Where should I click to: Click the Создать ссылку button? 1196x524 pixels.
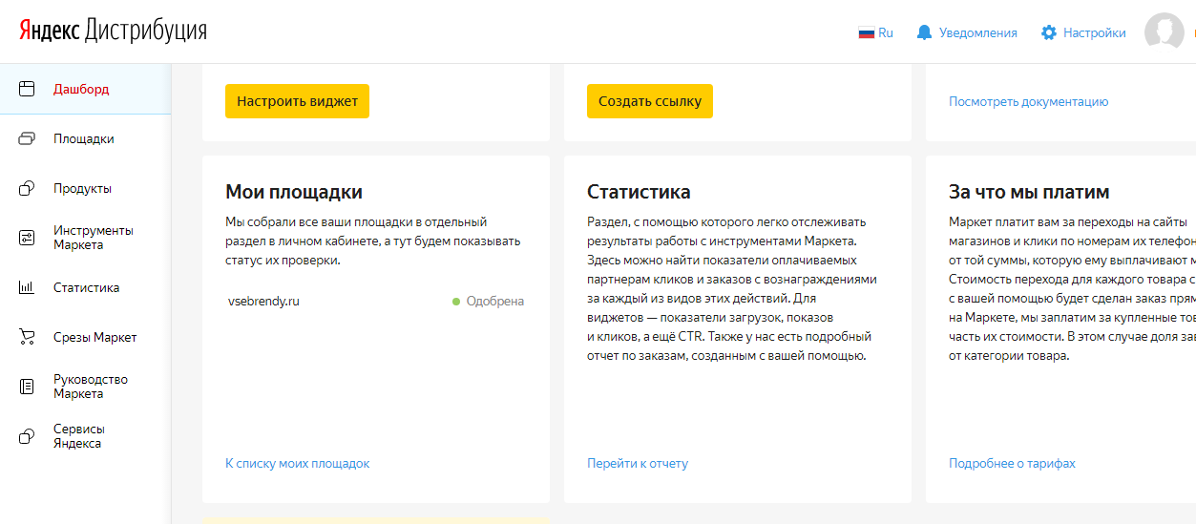tap(650, 101)
